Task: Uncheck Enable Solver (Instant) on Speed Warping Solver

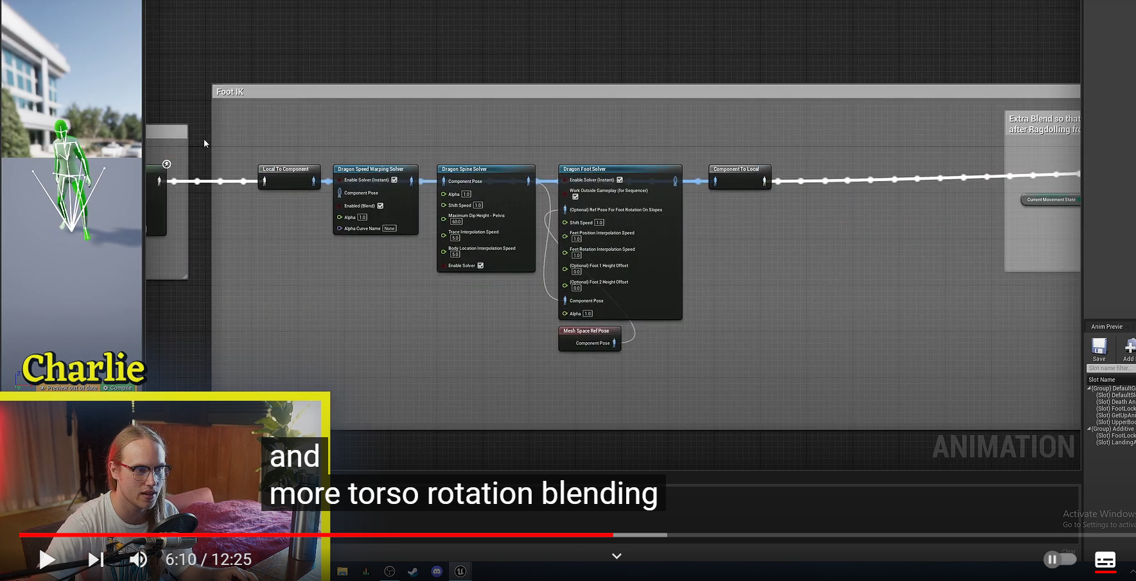Action: tap(394, 180)
